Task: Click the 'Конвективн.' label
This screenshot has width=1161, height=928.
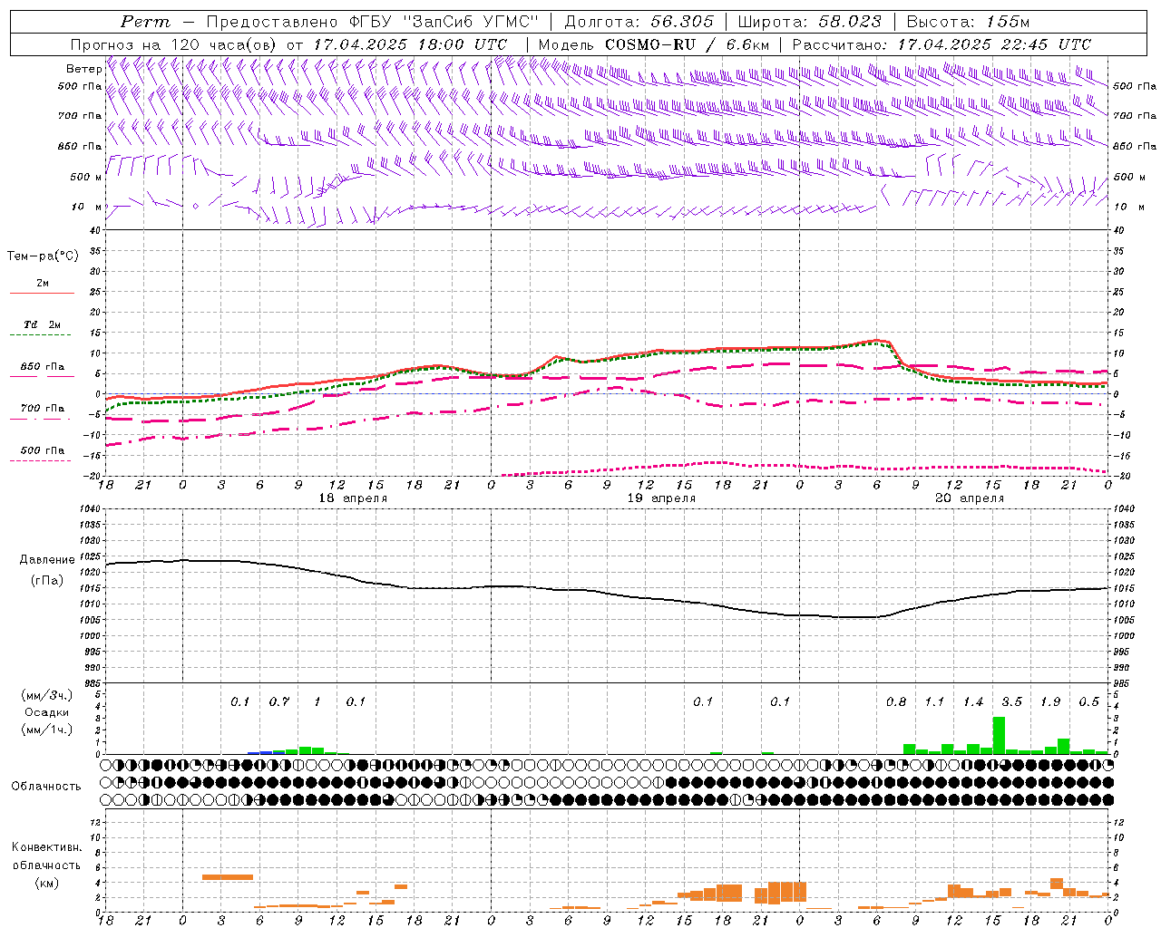Action: tap(46, 847)
